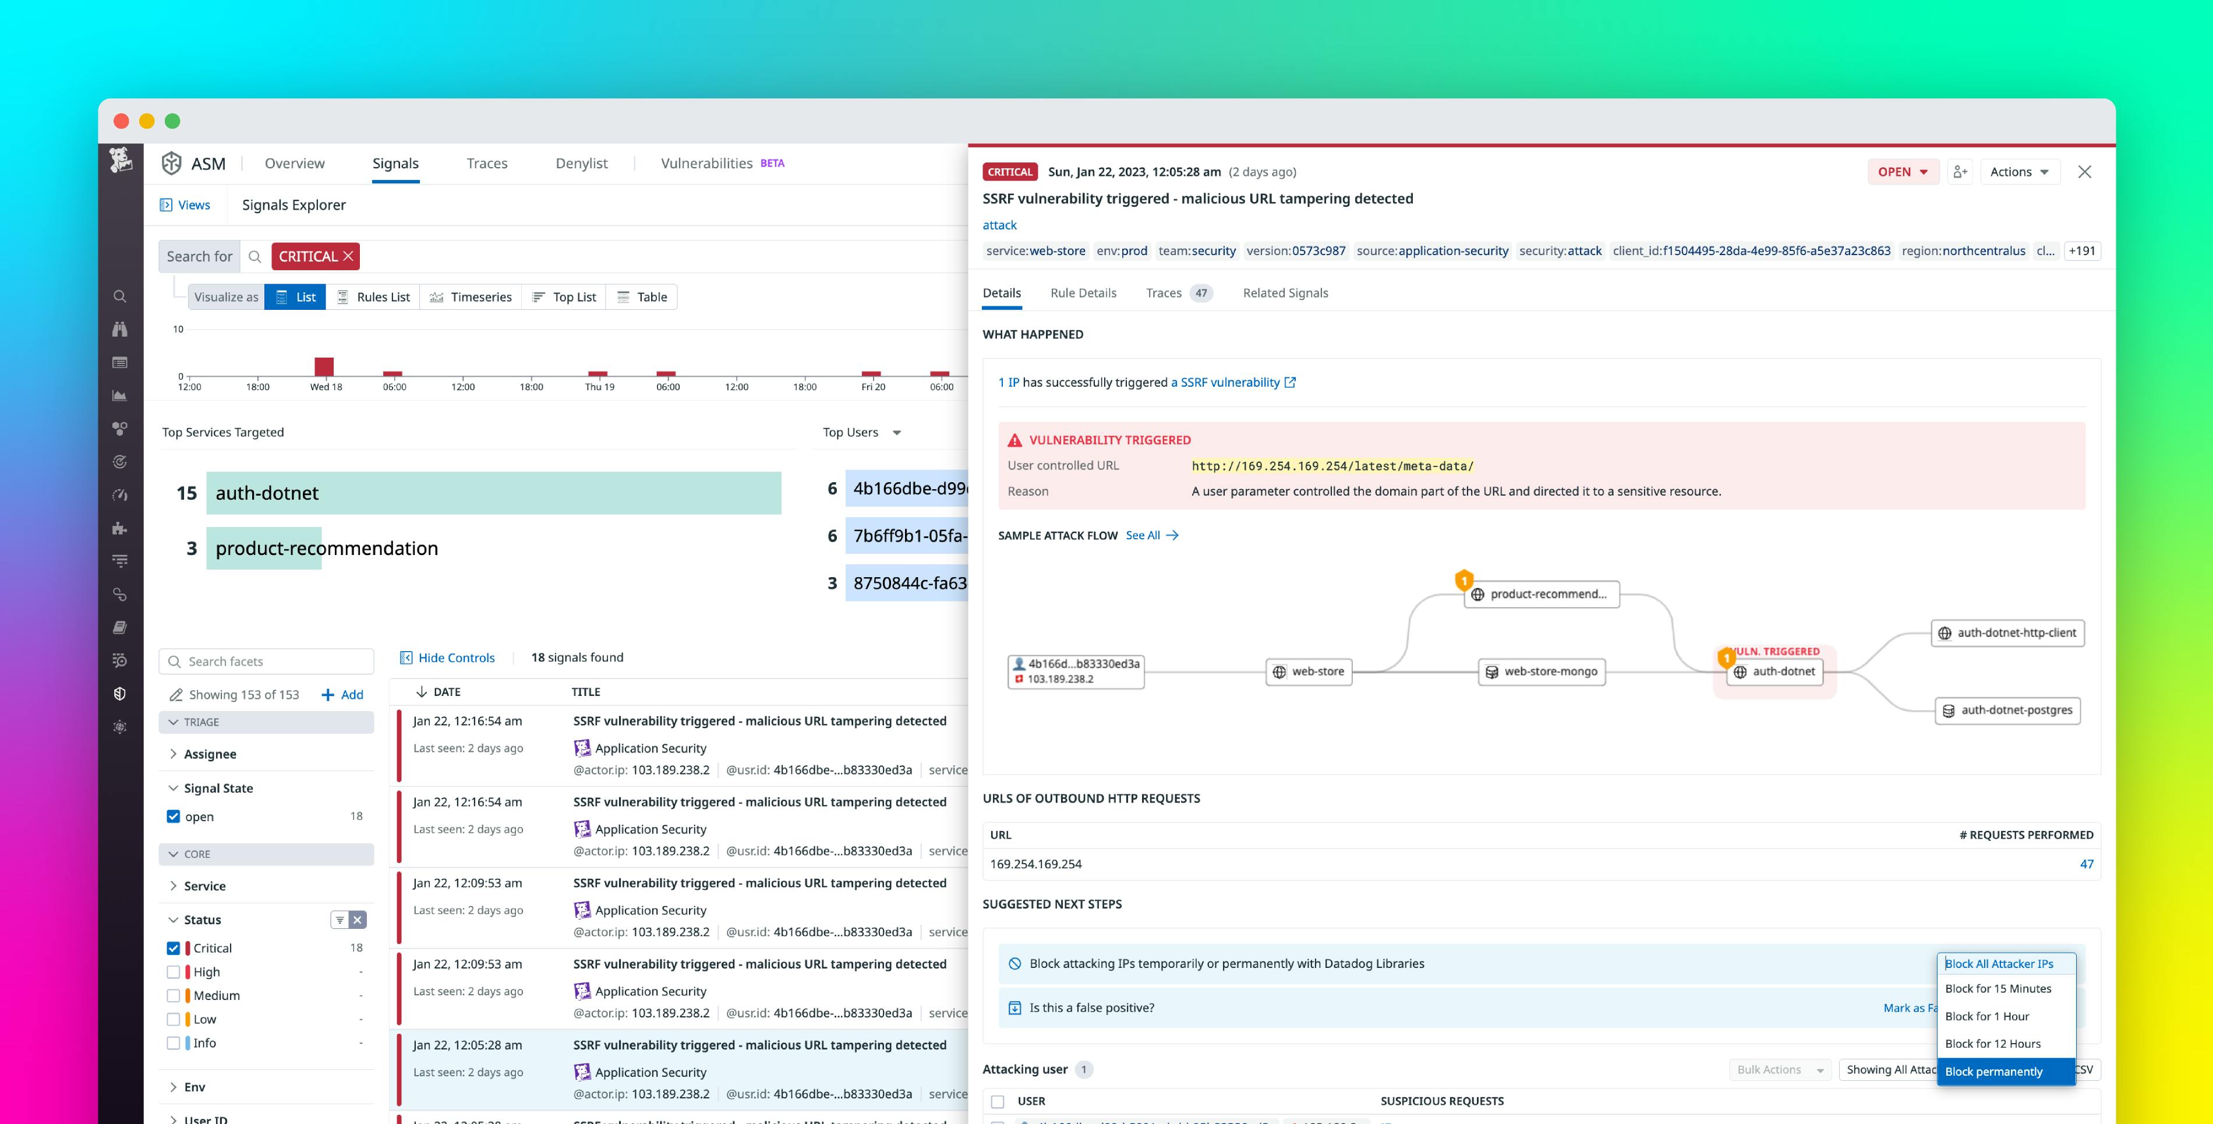Viewport: 2213px width, 1124px height.
Task: Switch to the Table visualization
Action: click(642, 296)
